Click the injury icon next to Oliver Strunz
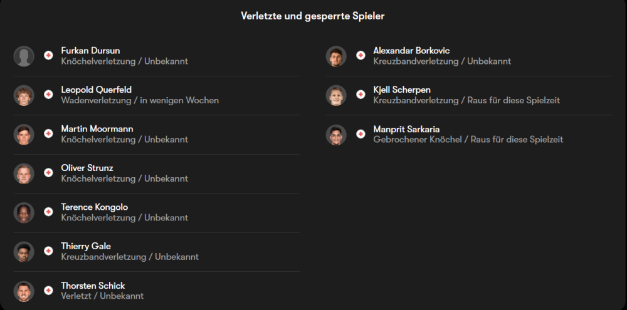Image resolution: width=627 pixels, height=310 pixels. [48, 173]
